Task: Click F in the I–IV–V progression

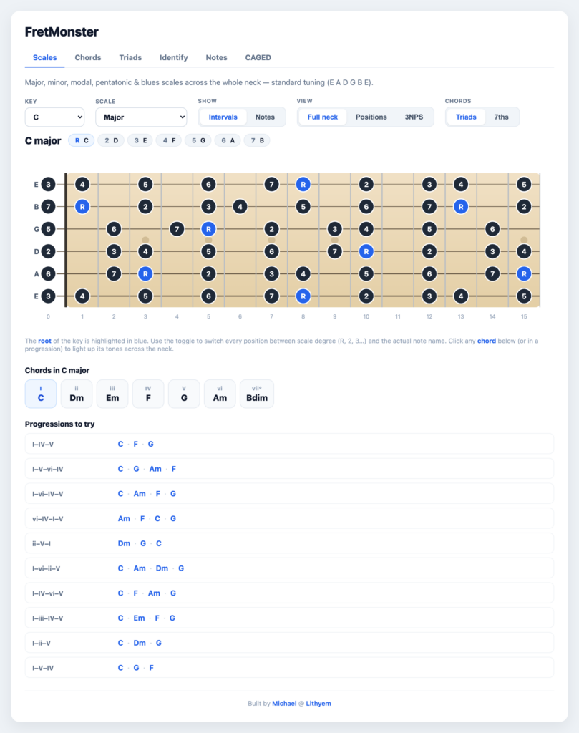Action: tap(135, 444)
